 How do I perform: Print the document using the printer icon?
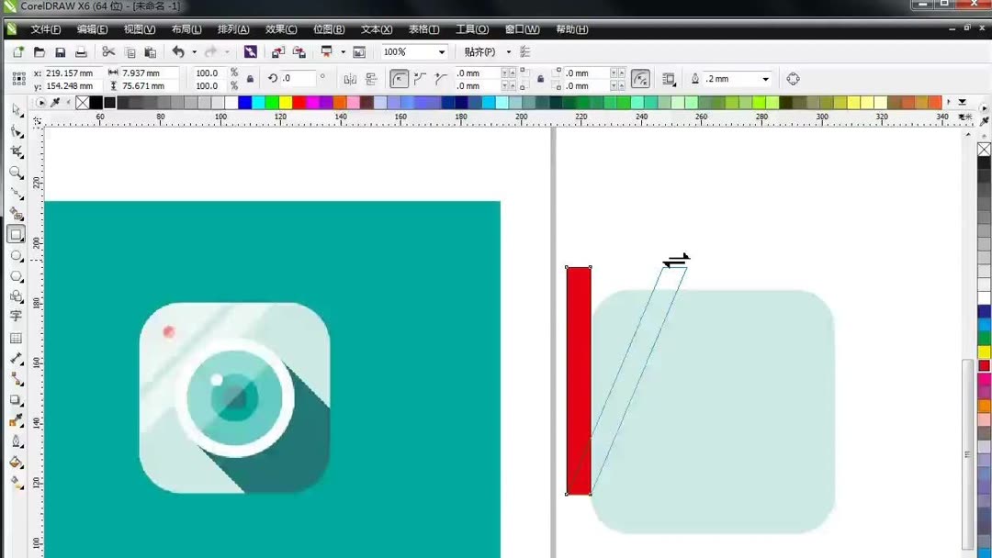81,51
